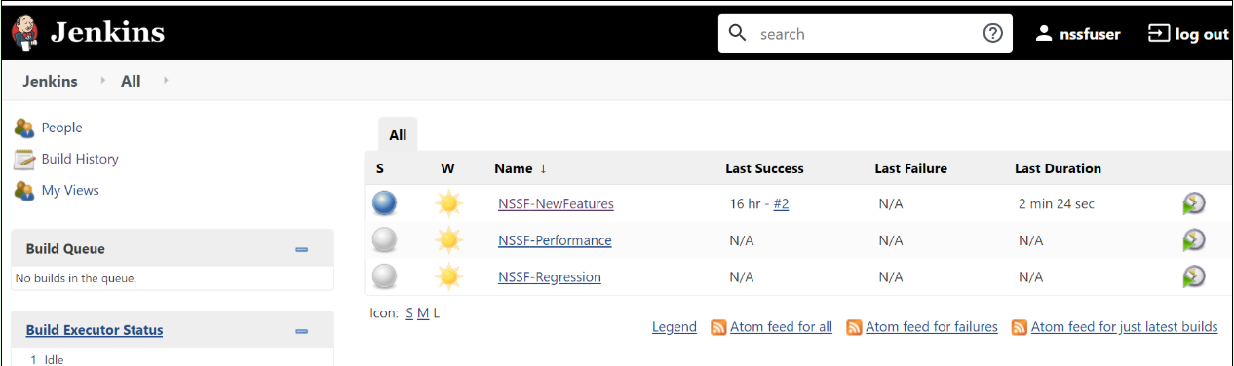Image resolution: width=1234 pixels, height=366 pixels.
Task: Click grey status ball for NSSF-Performance
Action: coord(385,239)
